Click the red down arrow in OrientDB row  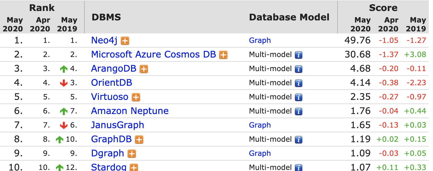pos(64,83)
